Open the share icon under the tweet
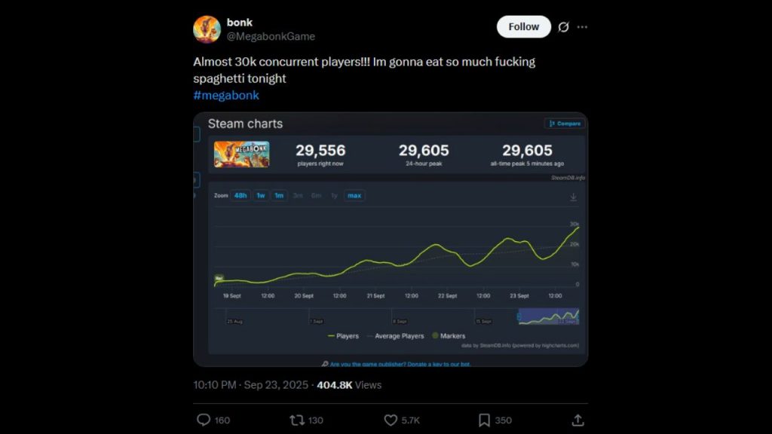 click(x=577, y=420)
